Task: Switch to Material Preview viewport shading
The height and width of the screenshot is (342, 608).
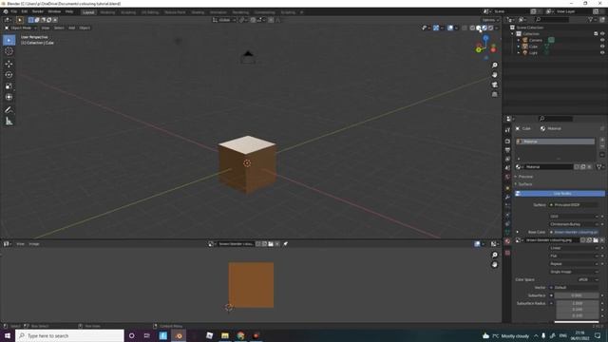Action: (x=484, y=28)
